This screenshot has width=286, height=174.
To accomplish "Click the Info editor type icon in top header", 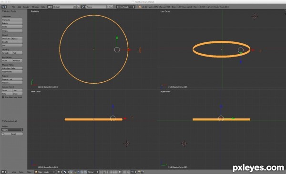I will 4,7.
